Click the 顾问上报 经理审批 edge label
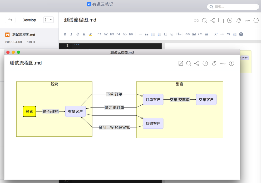The width and height of the screenshot is (261, 183). tap(114, 127)
